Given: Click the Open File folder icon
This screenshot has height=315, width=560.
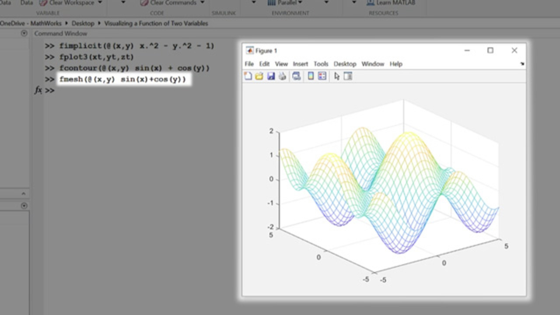Looking at the screenshot, I should pos(259,76).
